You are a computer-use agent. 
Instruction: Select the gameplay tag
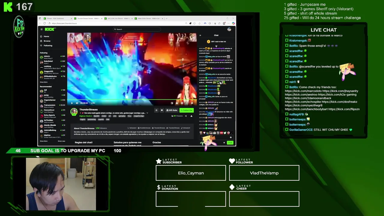tap(122, 116)
